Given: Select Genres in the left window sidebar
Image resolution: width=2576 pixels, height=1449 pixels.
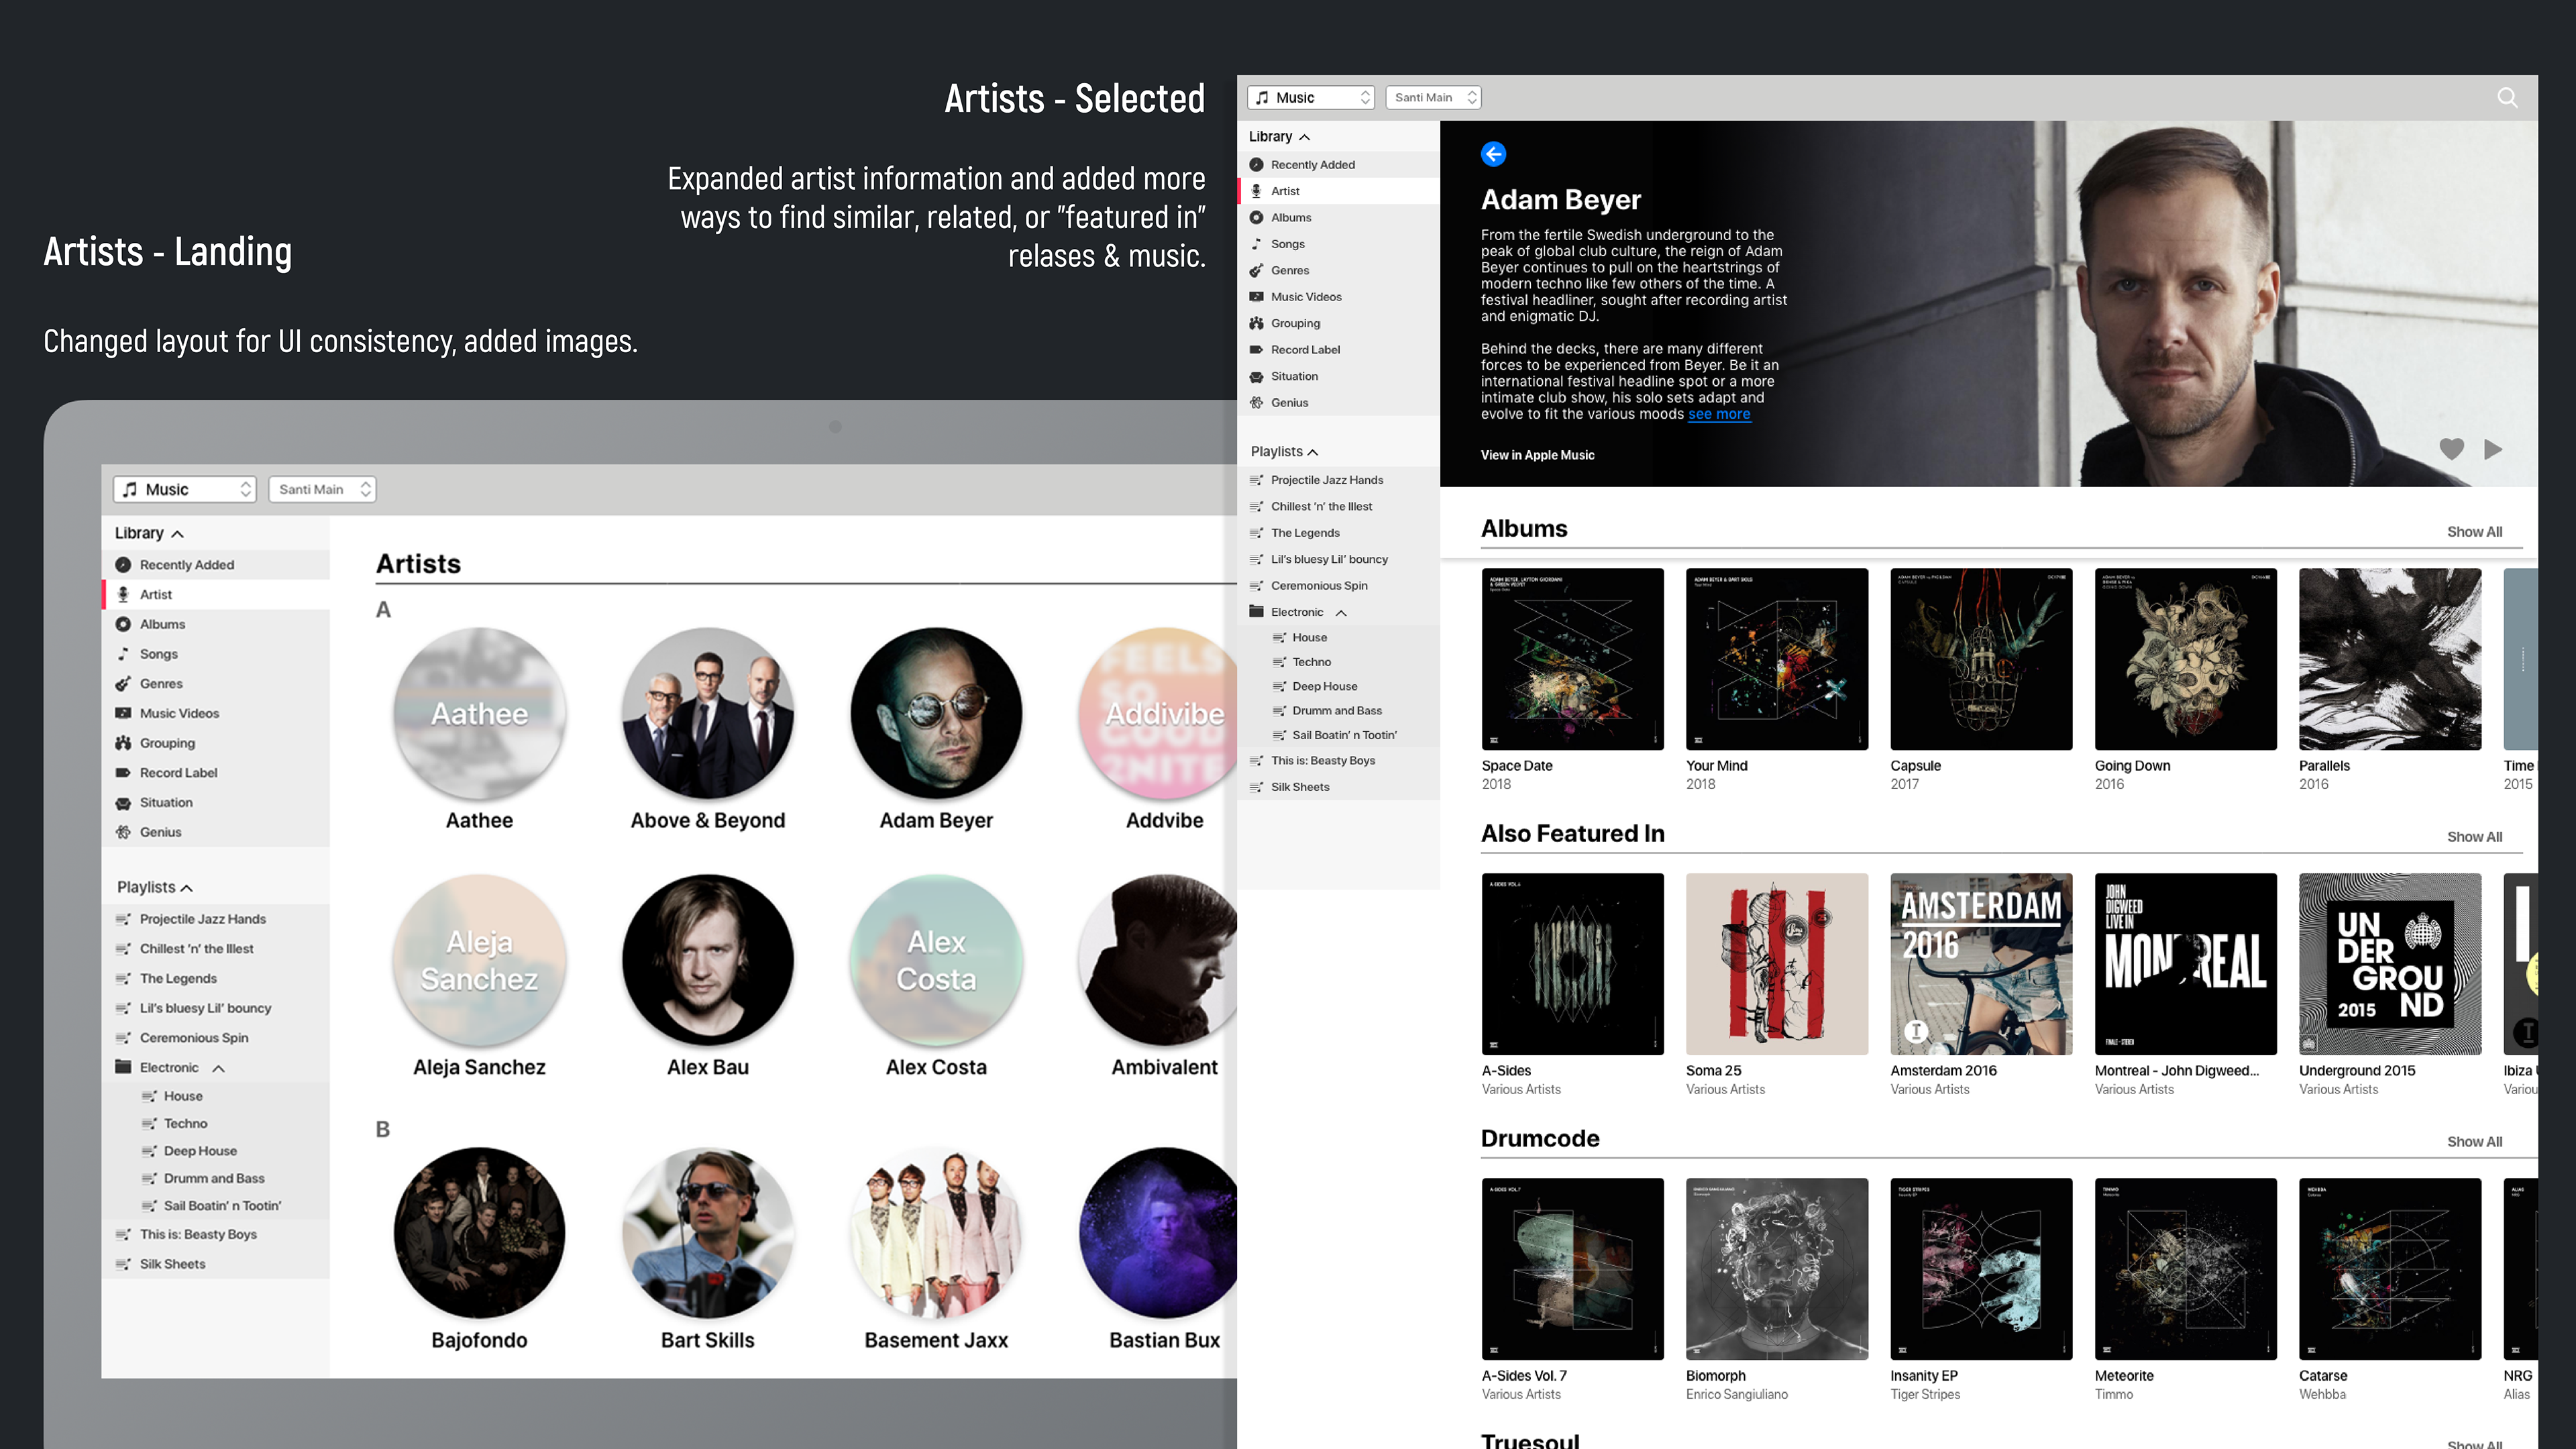Looking at the screenshot, I should pyautogui.click(x=161, y=684).
